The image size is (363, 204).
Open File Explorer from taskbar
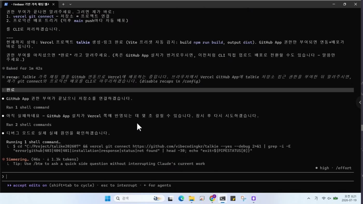coord(191,199)
